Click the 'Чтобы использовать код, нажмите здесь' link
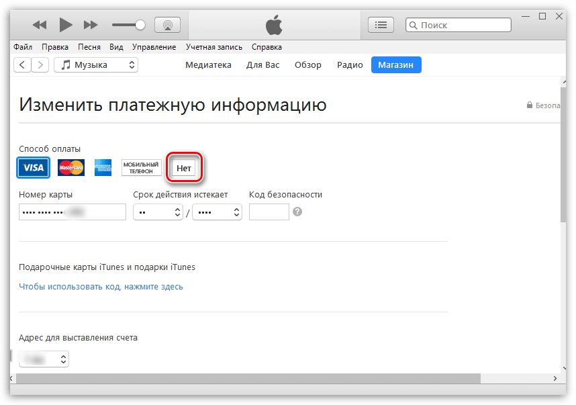 coord(101,287)
